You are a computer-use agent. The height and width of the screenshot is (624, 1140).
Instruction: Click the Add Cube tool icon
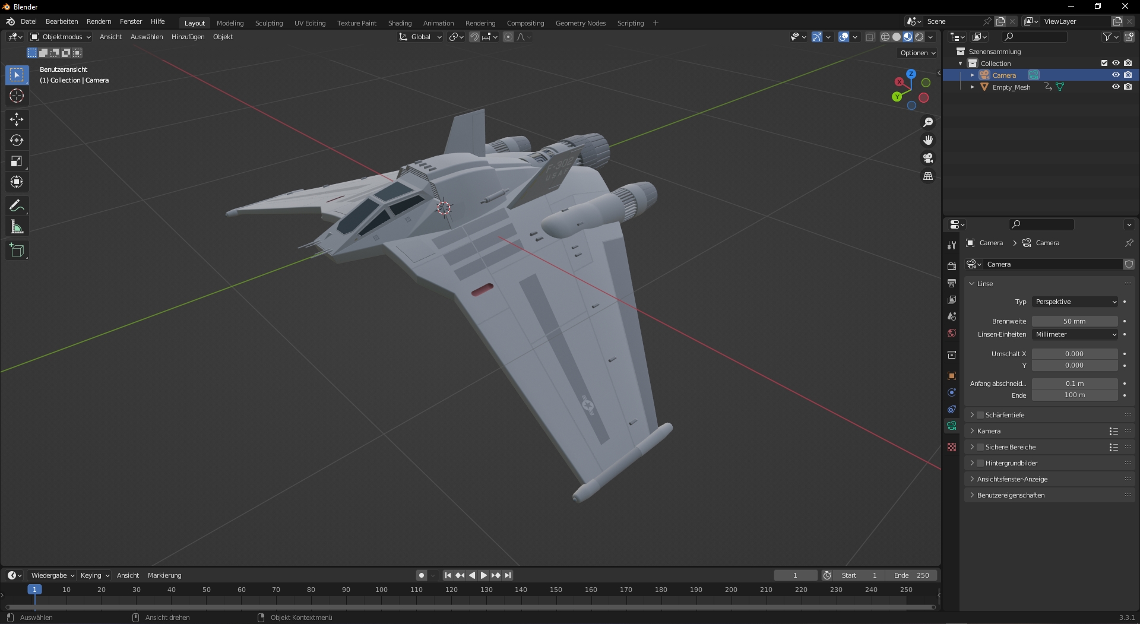[17, 251]
